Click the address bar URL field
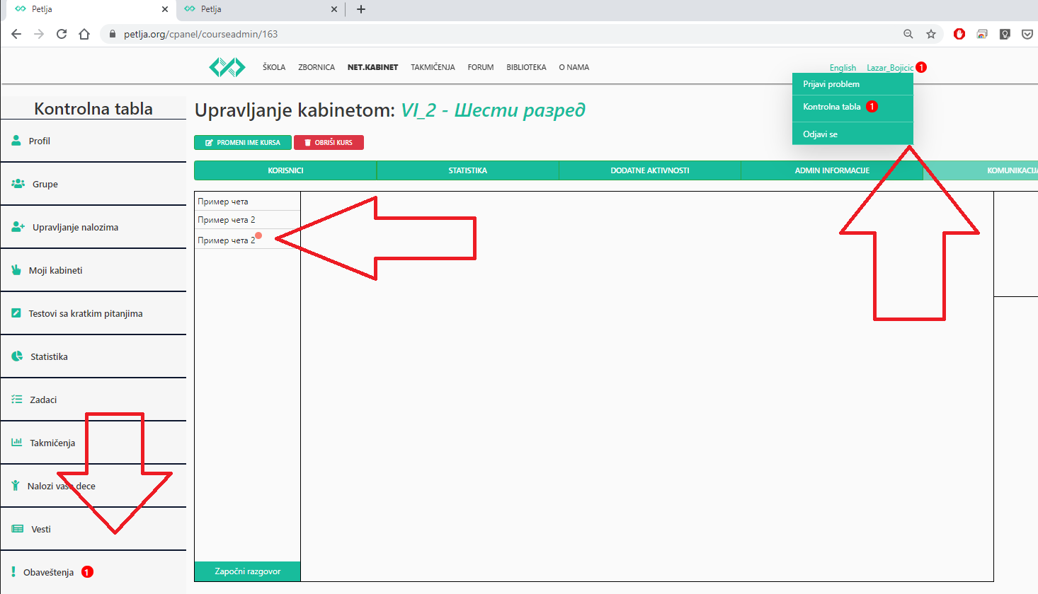 (x=496, y=34)
